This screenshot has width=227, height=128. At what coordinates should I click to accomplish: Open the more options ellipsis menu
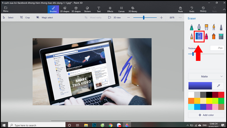pyautogui.click(x=180, y=18)
